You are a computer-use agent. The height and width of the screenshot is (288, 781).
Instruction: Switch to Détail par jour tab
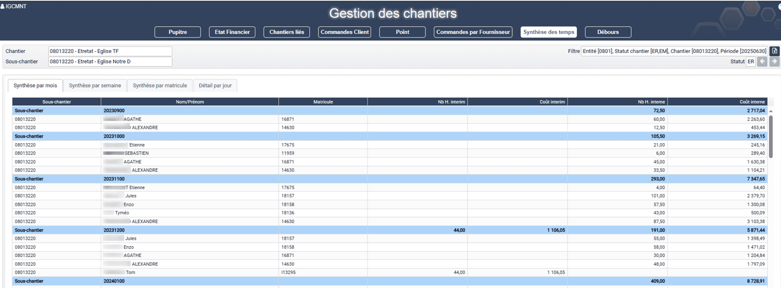(215, 86)
